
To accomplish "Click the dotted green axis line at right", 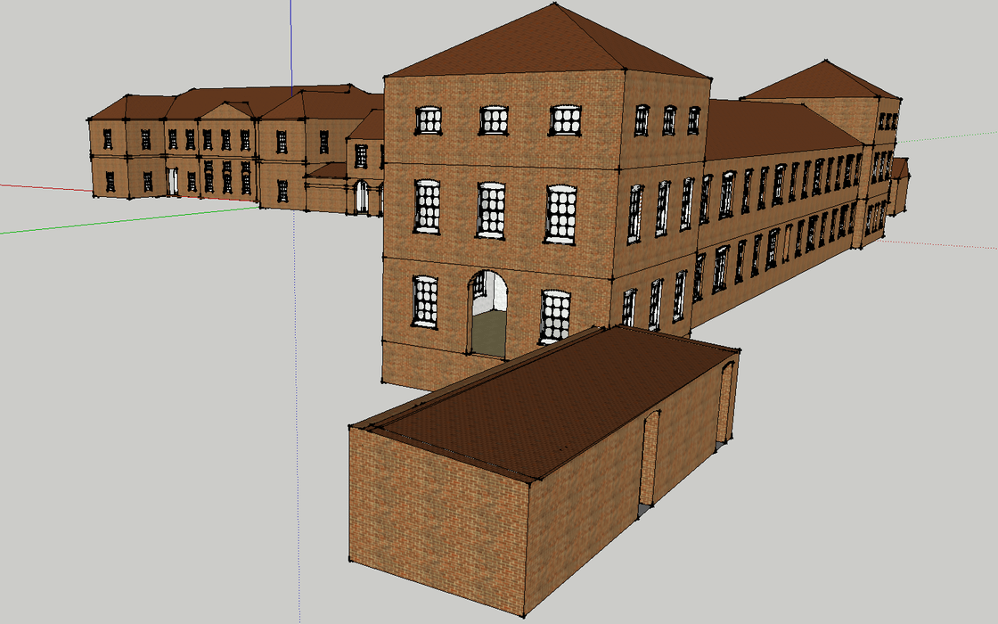I will (948, 137).
